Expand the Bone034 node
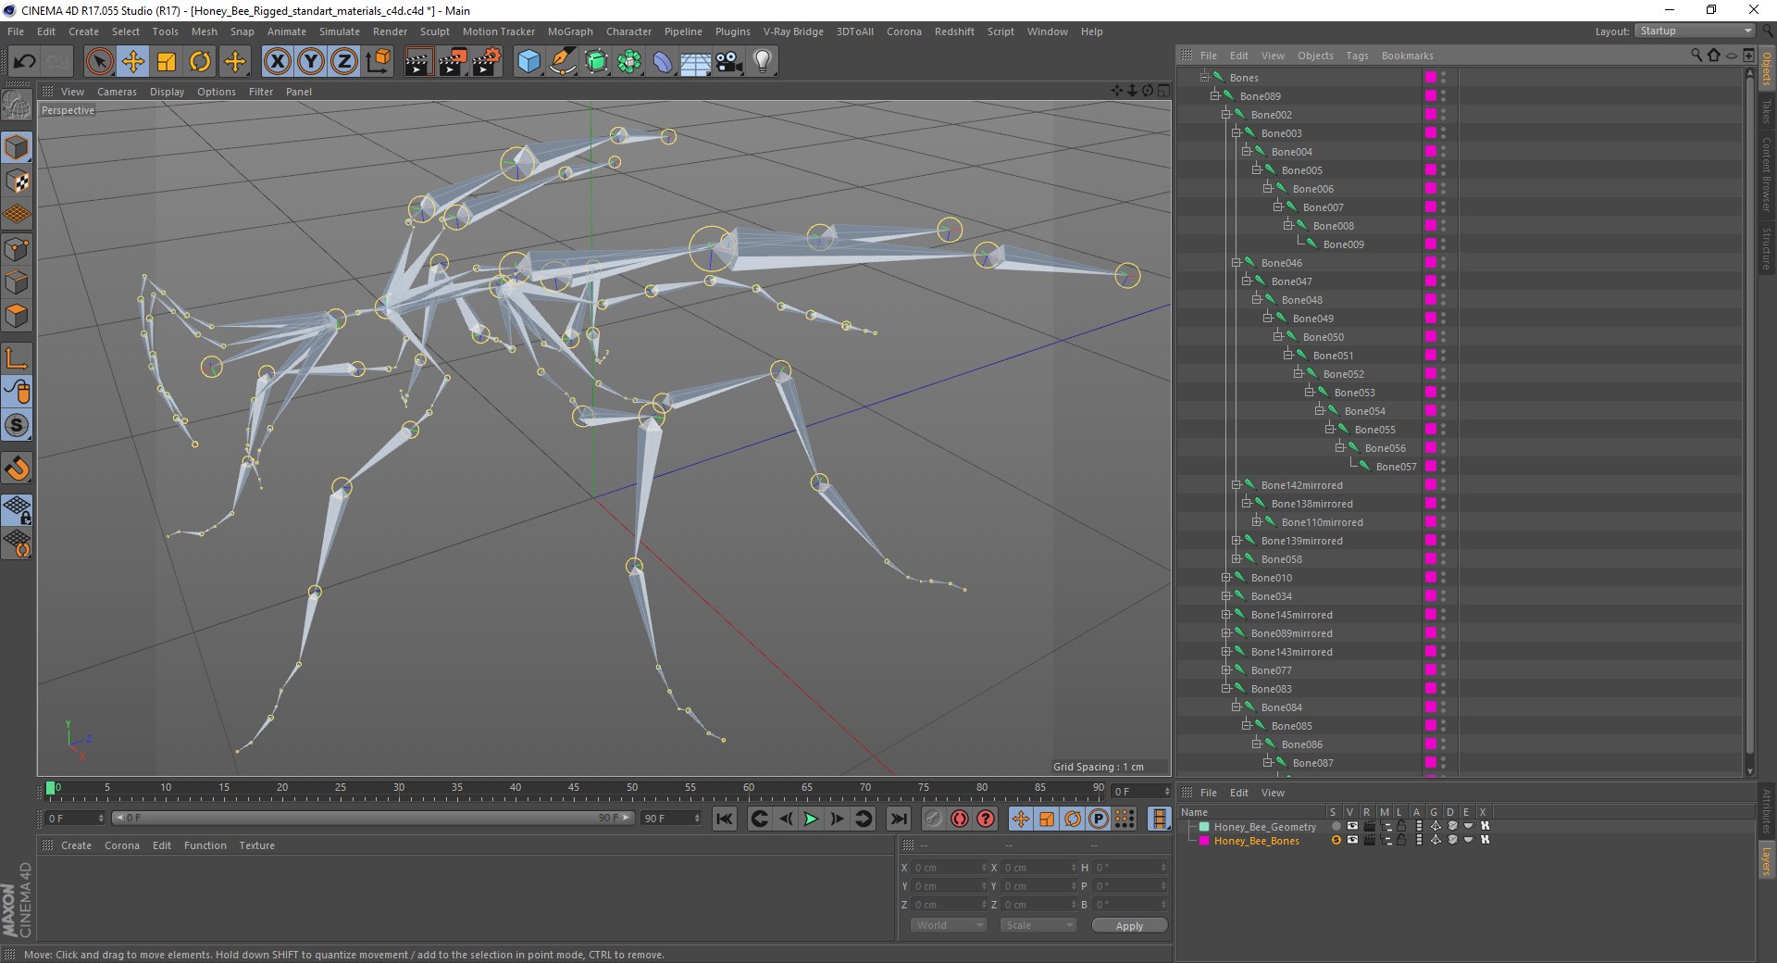Image resolution: width=1777 pixels, height=963 pixels. (x=1225, y=595)
